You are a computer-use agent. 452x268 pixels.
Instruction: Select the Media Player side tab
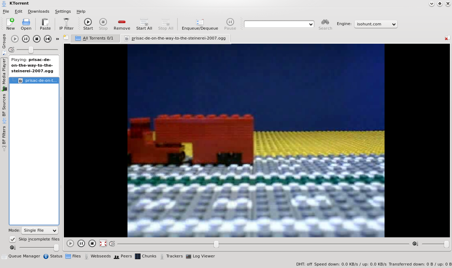coord(4,74)
